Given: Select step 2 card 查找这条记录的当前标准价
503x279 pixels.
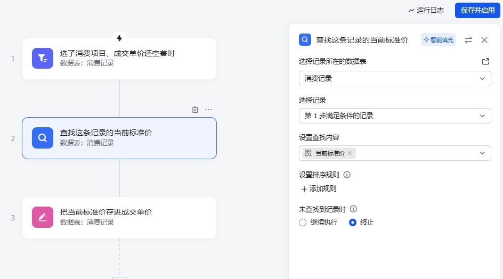Looking at the screenshot, I should tap(119, 138).
